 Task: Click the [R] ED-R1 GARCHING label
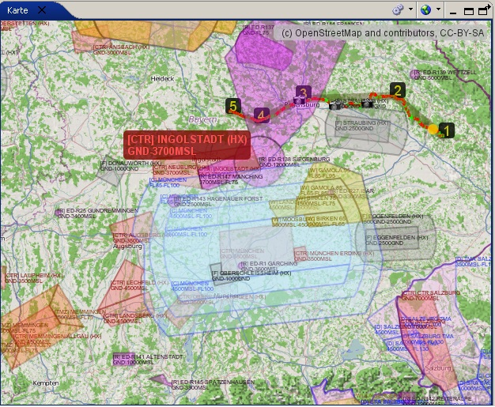coord(269,266)
